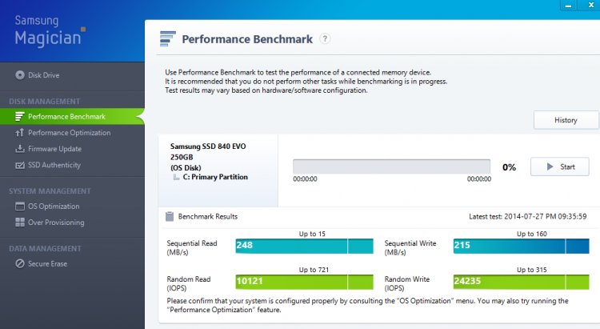Click the Disk Drive icon in sidebar

[x=20, y=75]
